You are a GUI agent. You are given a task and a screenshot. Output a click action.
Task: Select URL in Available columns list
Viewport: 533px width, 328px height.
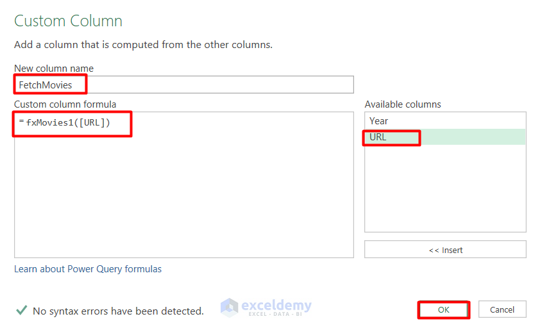click(x=378, y=136)
